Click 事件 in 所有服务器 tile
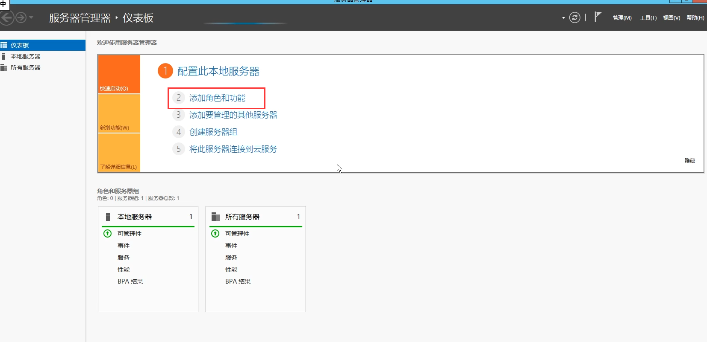Screen dimensions: 707x342 click(231, 246)
